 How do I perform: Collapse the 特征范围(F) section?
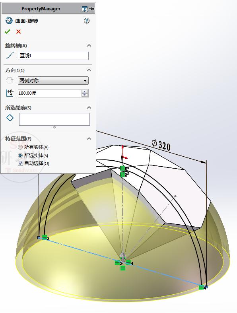point(89,138)
